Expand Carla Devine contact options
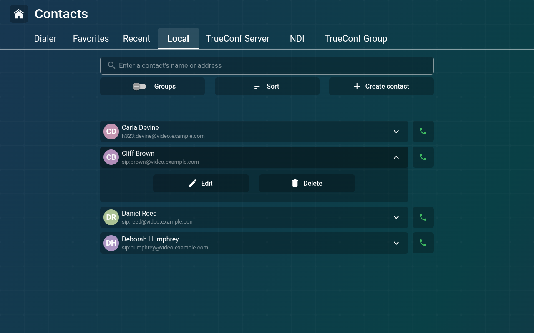 pos(396,132)
